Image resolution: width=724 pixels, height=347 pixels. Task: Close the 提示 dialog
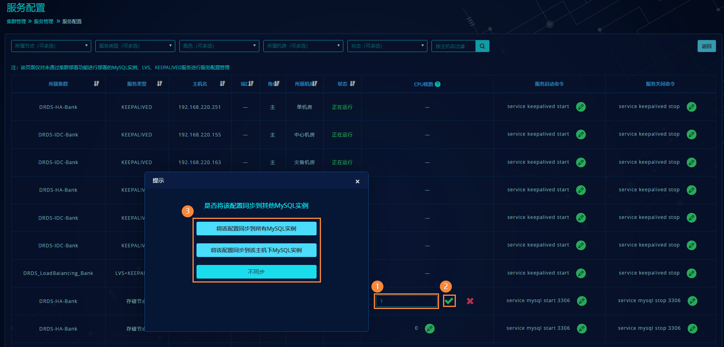coord(357,181)
